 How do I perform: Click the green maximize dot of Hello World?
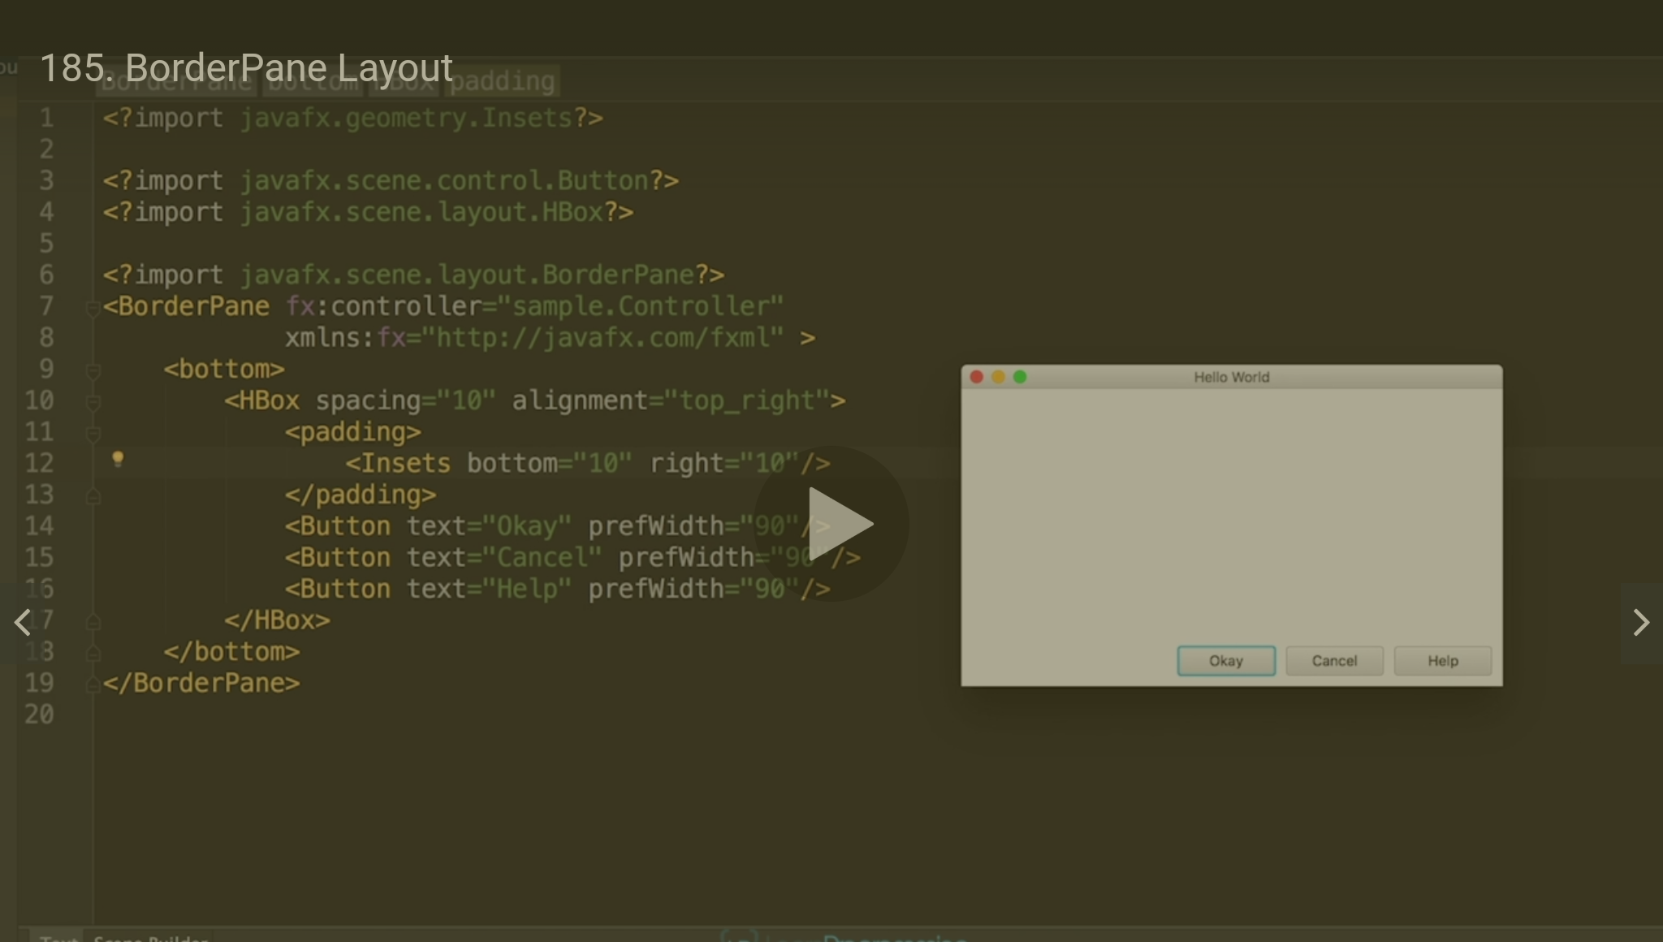1020,377
